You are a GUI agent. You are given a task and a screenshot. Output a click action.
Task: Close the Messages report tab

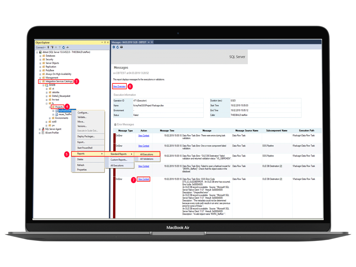point(152,42)
